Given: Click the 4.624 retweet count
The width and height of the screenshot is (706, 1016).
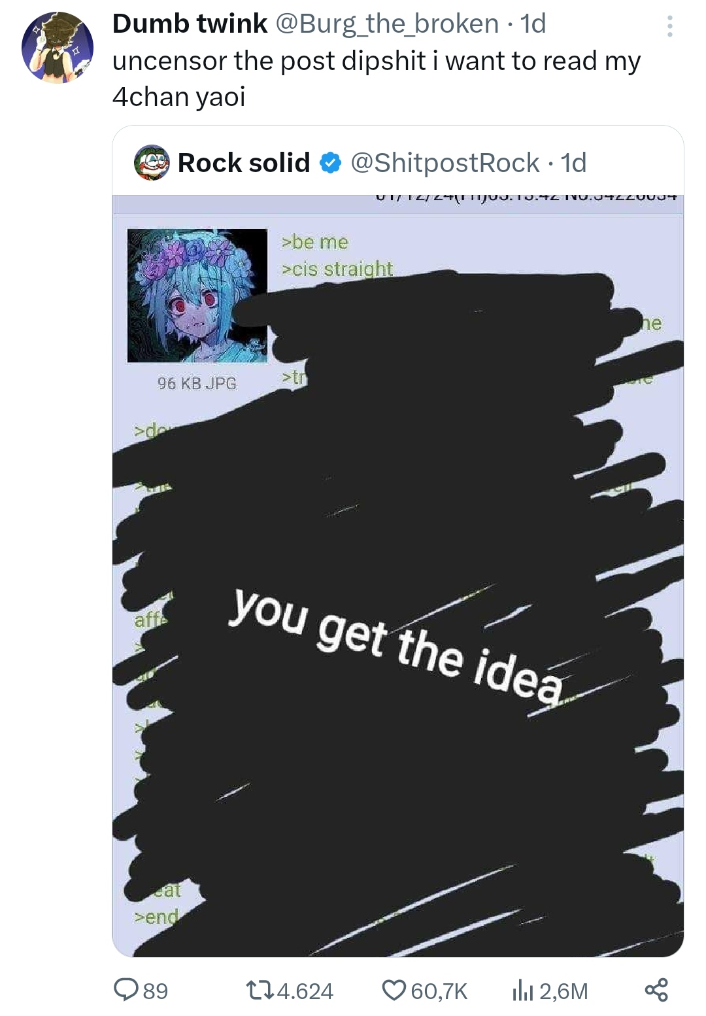Looking at the screenshot, I should (305, 991).
